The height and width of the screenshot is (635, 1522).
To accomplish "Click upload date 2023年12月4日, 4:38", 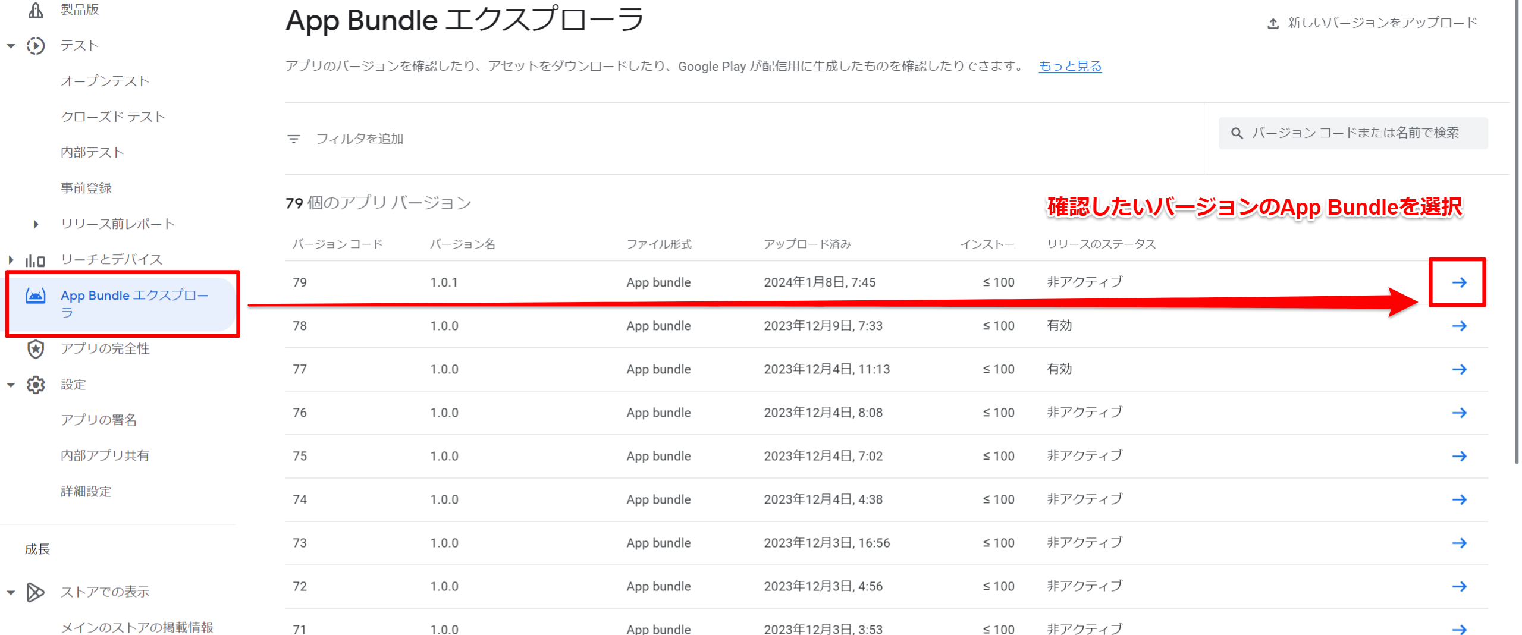I will point(823,499).
